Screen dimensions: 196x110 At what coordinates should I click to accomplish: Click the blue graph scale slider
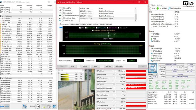tap(61, 27)
